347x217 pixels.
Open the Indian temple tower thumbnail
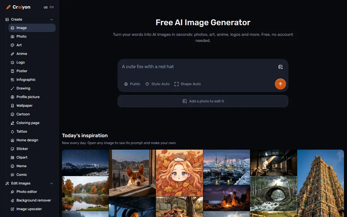click(x=321, y=183)
